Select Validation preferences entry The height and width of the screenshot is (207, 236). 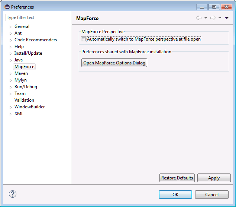(24, 100)
